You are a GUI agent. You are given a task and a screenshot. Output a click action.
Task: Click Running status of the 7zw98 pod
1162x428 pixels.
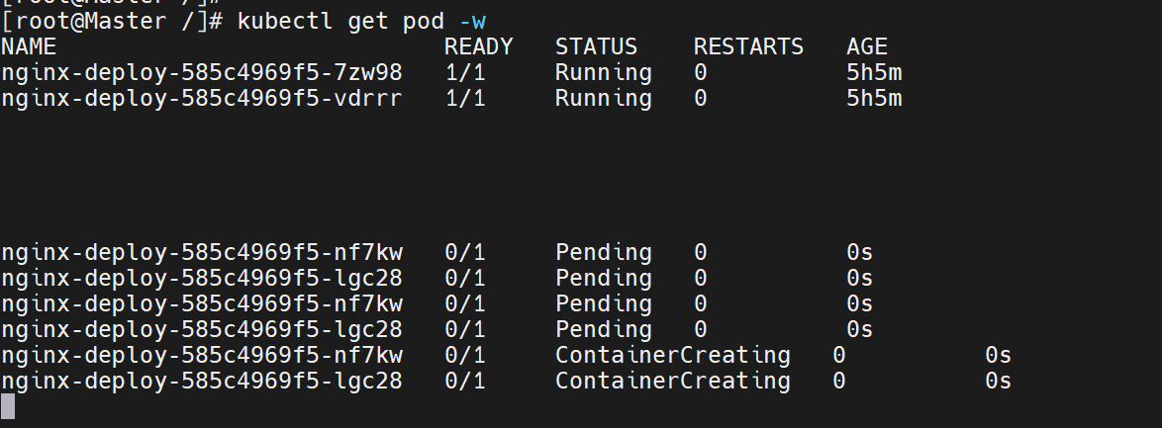point(603,72)
